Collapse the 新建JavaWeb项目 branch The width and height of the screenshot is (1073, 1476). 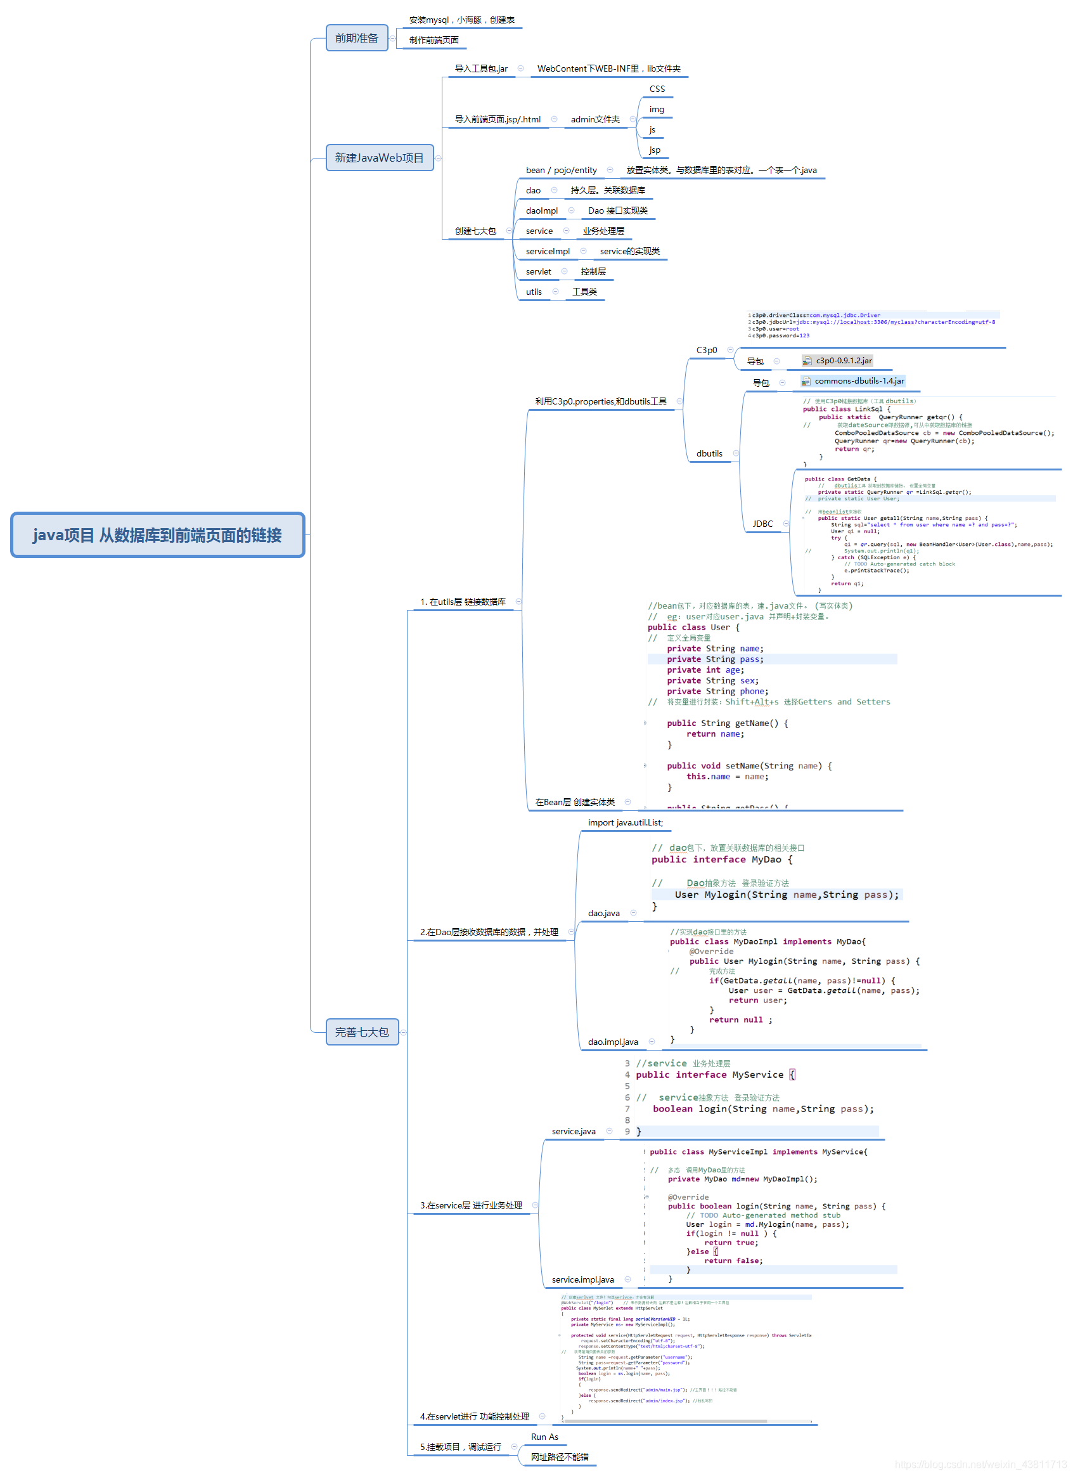pyautogui.click(x=438, y=158)
